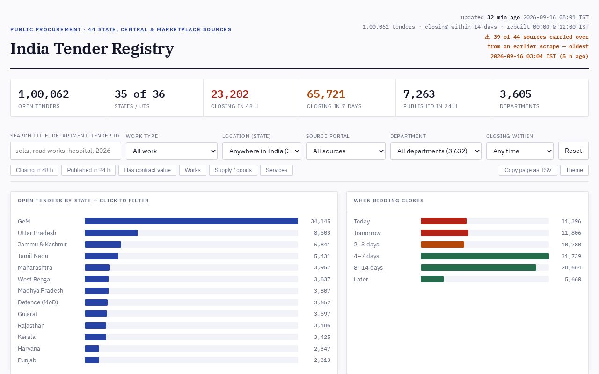
Task: Select the Tomorrow closing row label
Action: [x=367, y=233]
